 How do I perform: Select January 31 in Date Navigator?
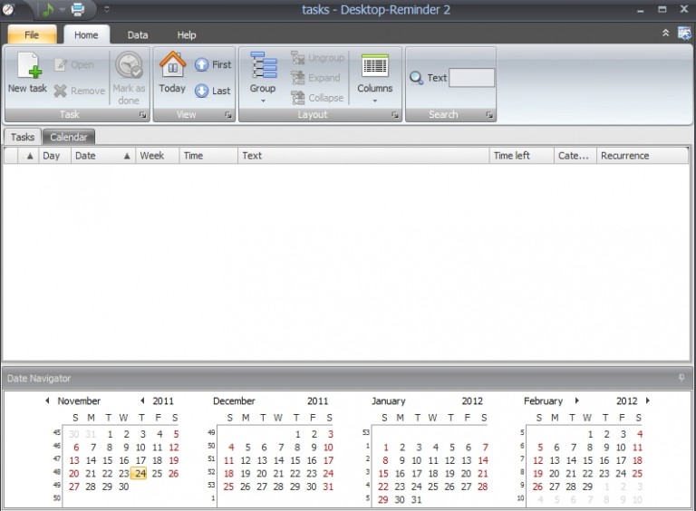(416, 500)
